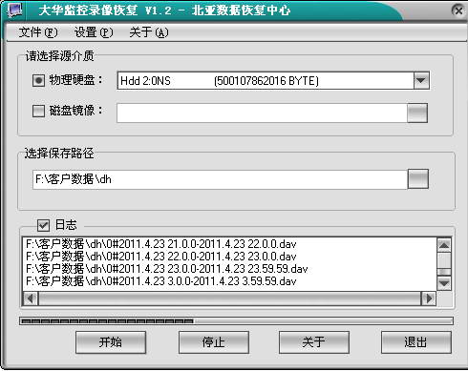
Task: Click log horizontal scroll right arrow
Action: (429, 299)
